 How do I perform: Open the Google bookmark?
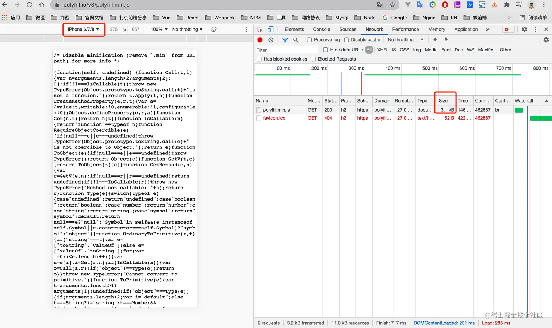pyautogui.click(x=395, y=18)
